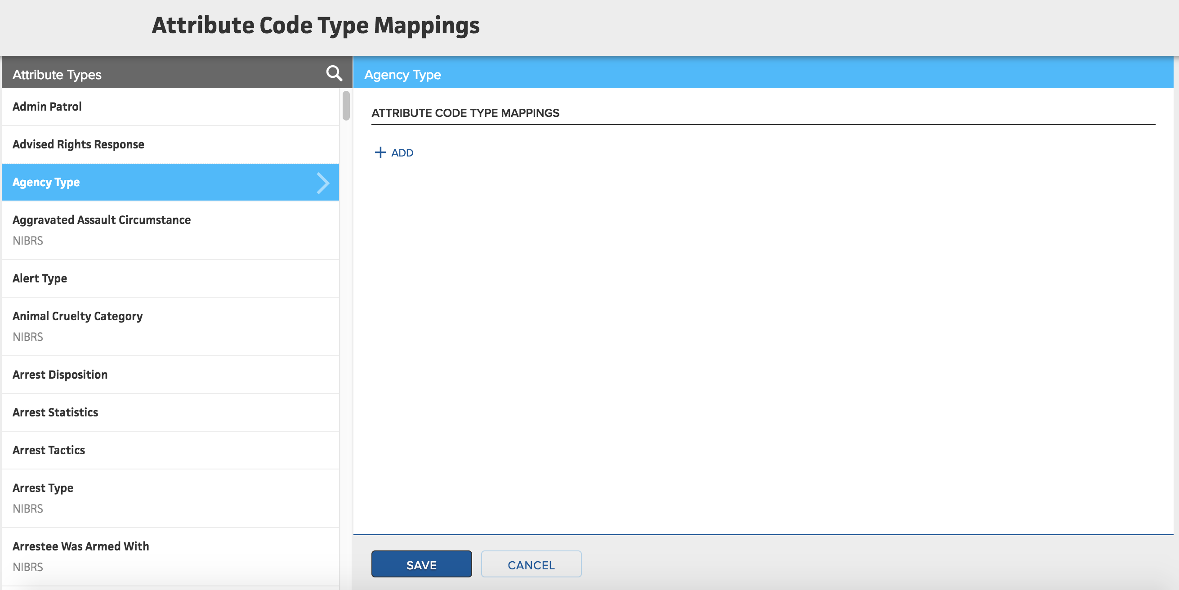Click CANCEL to discard changes
This screenshot has height=590, width=1179.
tap(531, 564)
